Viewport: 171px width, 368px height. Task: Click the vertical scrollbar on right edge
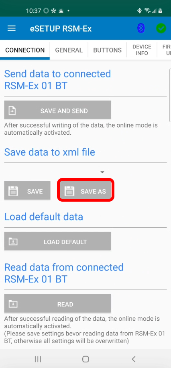(170, 95)
